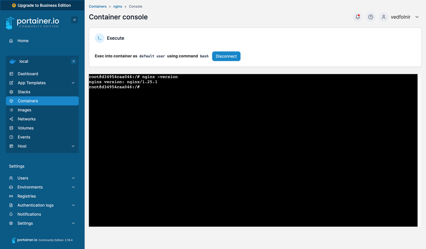Click the Images list icon
Image resolution: width=426 pixels, height=249 pixels.
(11, 110)
